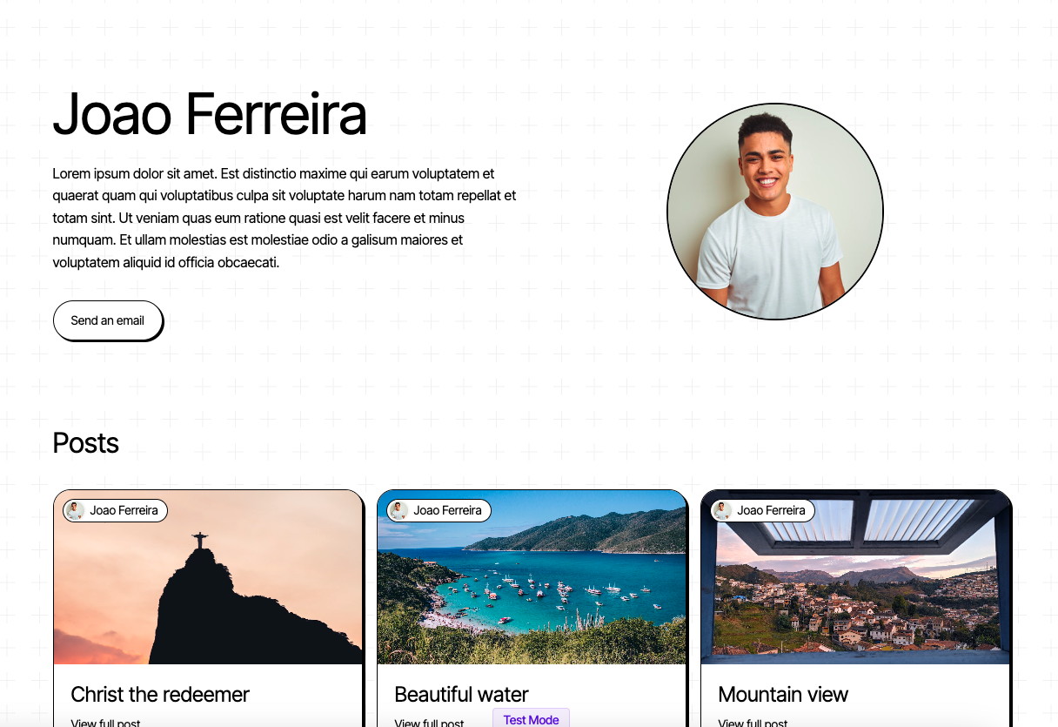Select author name chip on Beautiful water post
This screenshot has width=1058, height=727.
point(439,511)
